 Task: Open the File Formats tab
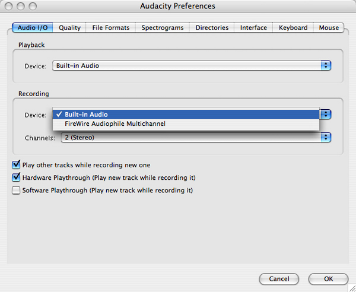point(110,28)
